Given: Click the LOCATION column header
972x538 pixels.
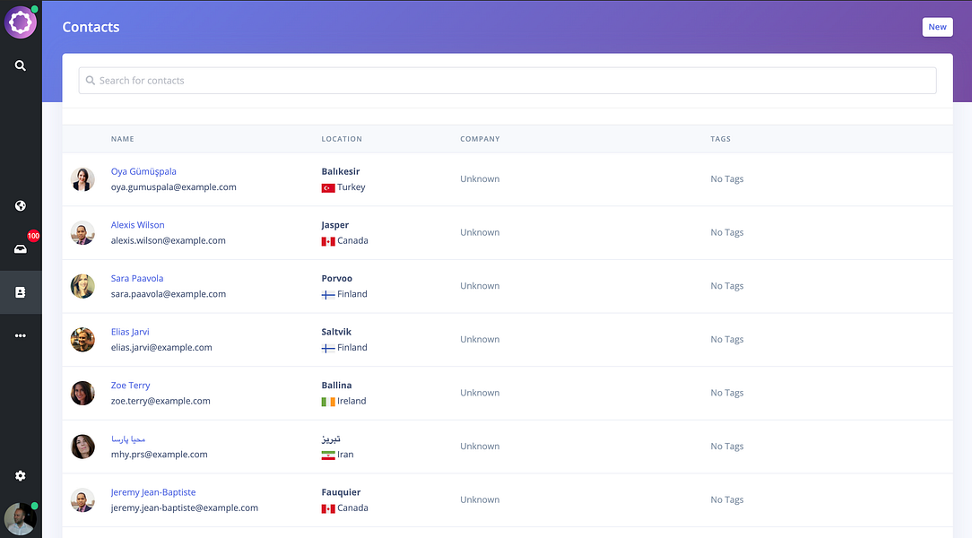Looking at the screenshot, I should [342, 139].
